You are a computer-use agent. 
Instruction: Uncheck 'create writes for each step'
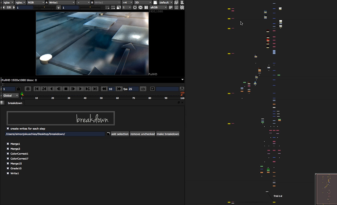(x=8, y=129)
